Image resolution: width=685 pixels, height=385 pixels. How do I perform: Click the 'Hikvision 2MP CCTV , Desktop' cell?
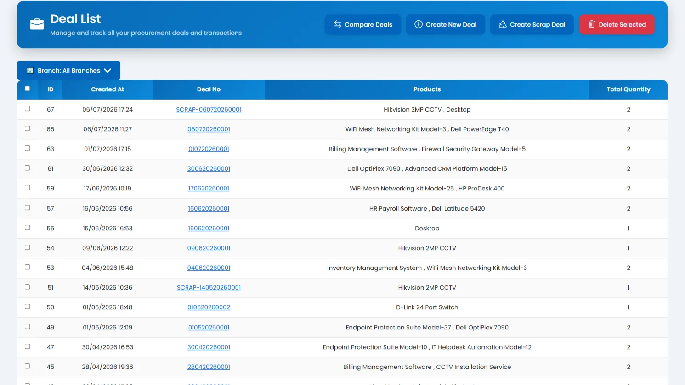427,110
